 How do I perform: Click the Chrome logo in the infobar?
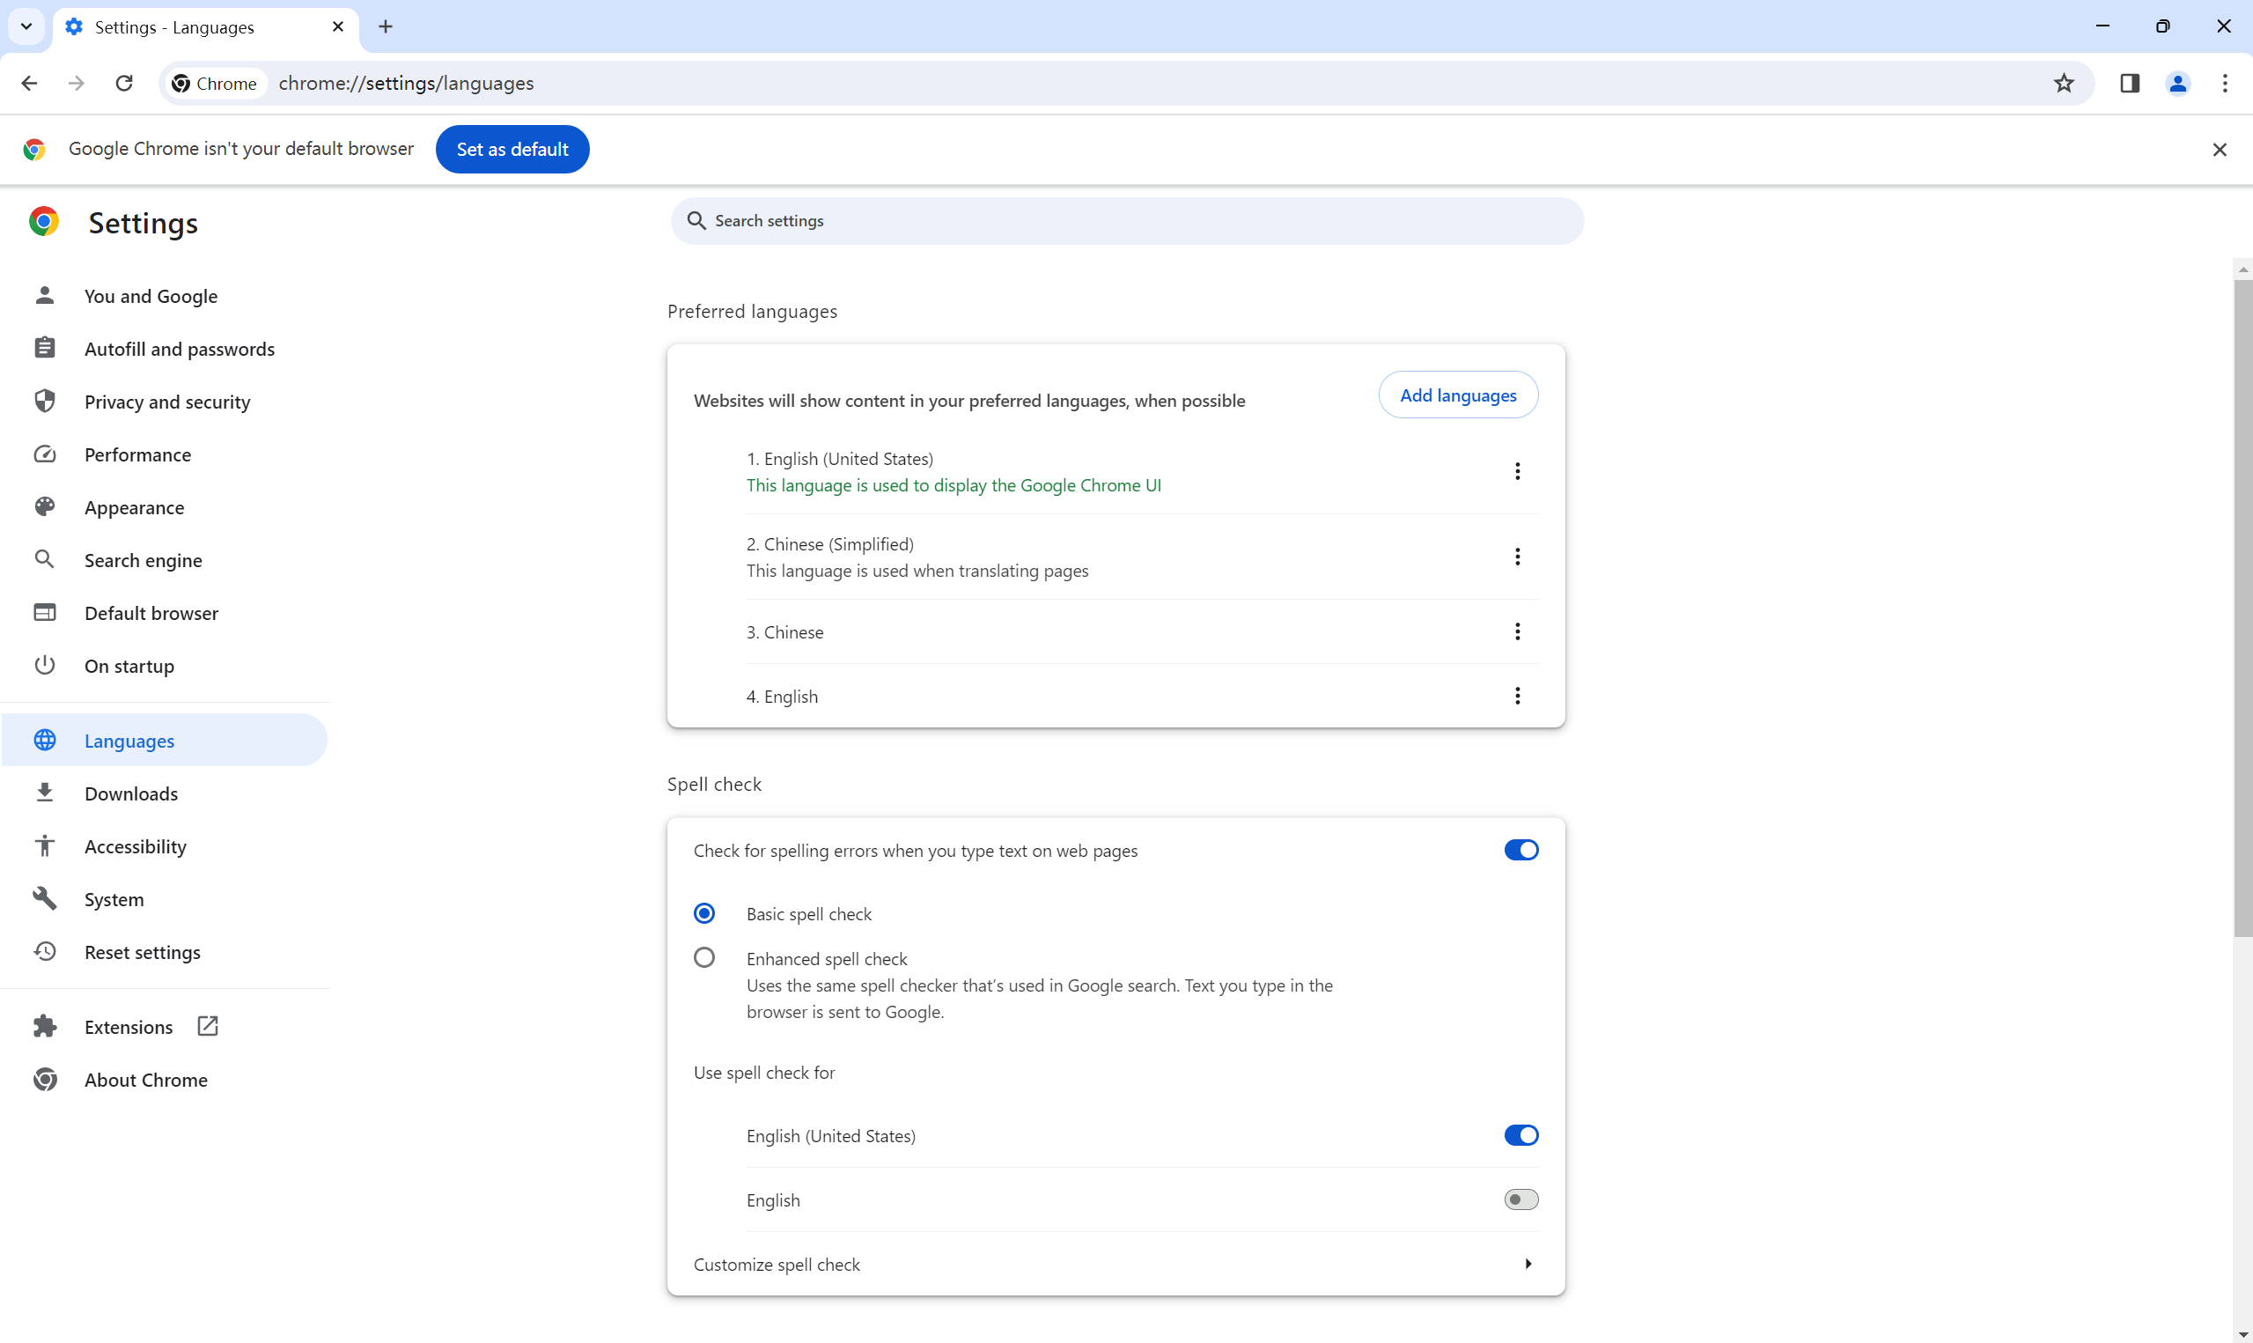pyautogui.click(x=34, y=150)
